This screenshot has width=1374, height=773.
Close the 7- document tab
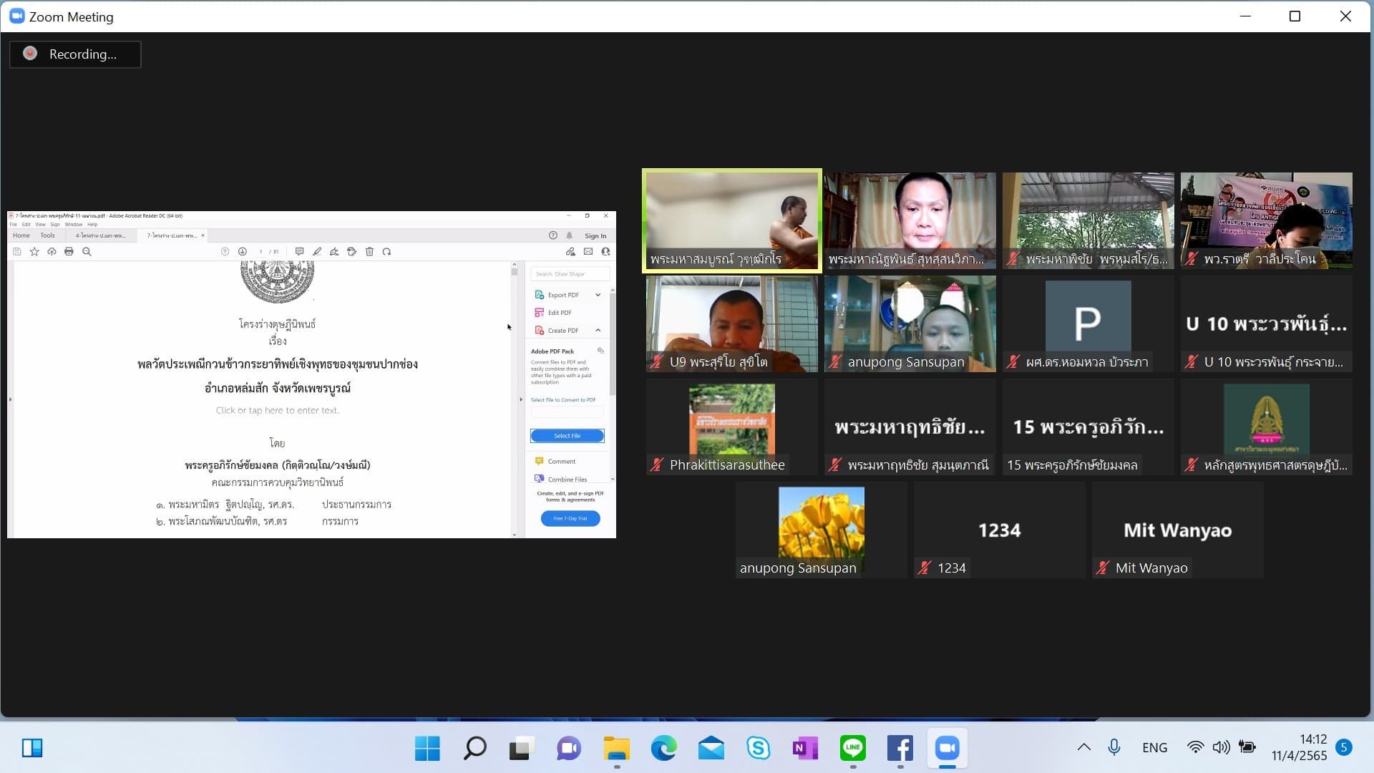[203, 235]
